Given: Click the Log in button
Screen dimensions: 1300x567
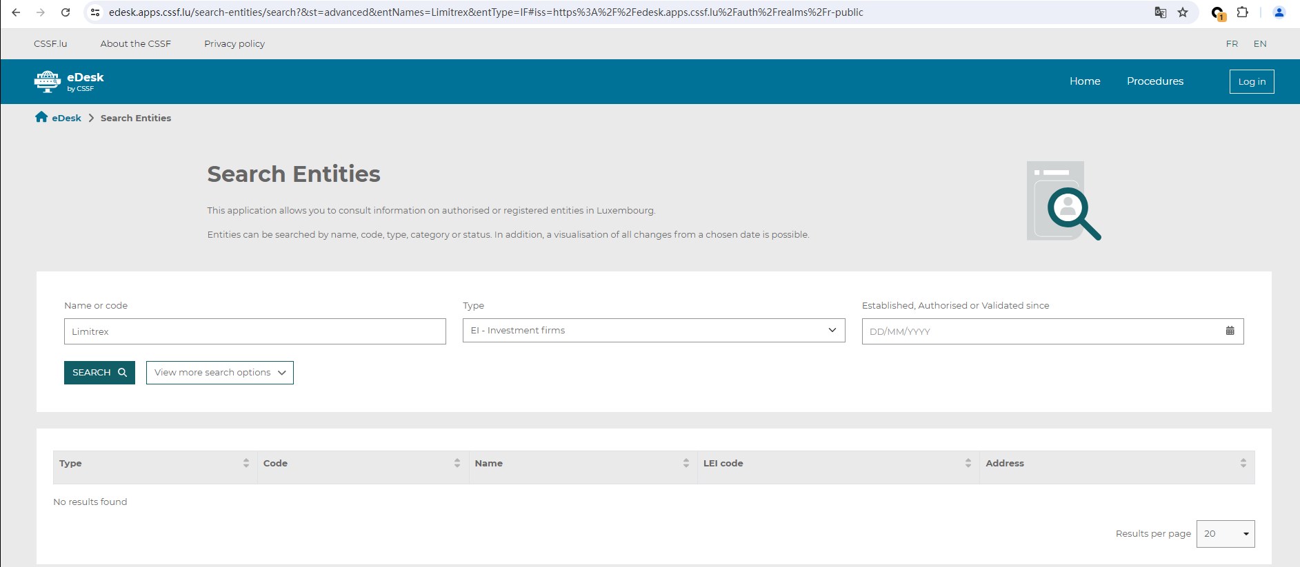Looking at the screenshot, I should [x=1251, y=81].
